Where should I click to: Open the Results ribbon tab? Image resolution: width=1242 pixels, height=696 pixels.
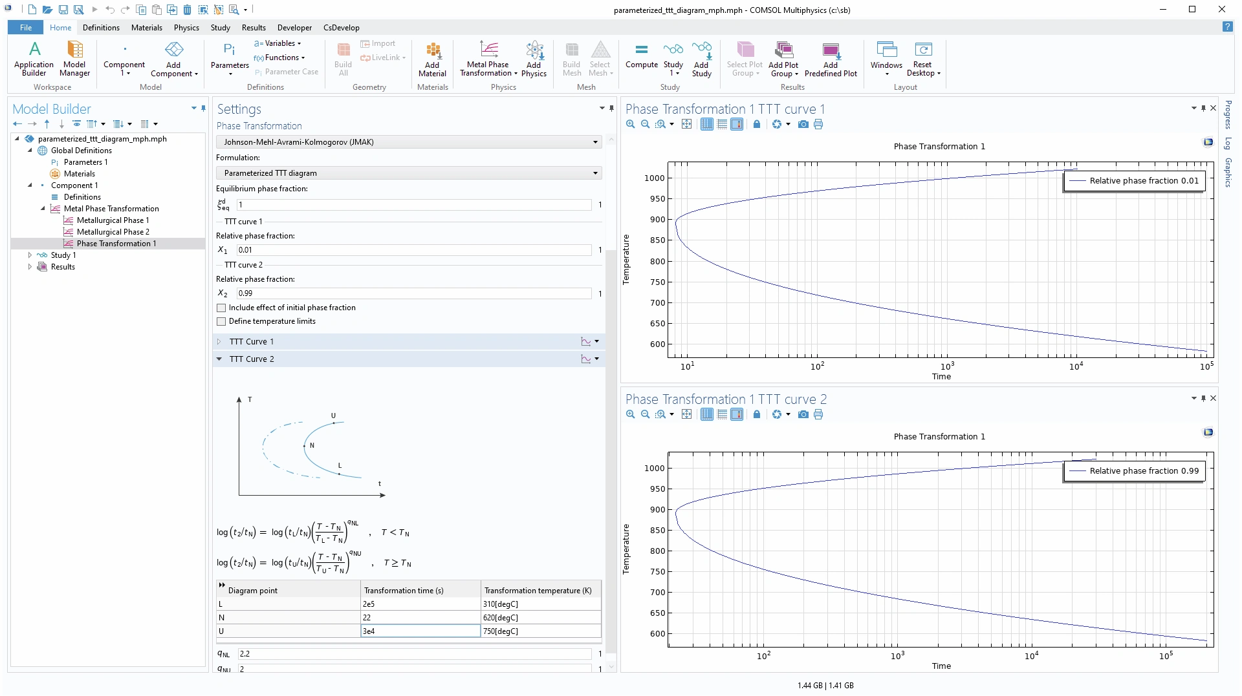click(254, 28)
